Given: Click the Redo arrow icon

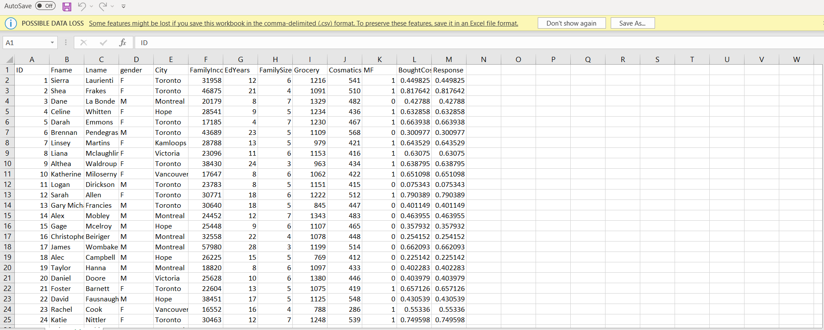Looking at the screenshot, I should [103, 6].
